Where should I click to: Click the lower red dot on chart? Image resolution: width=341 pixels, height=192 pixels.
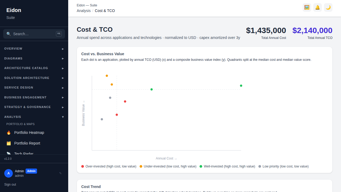point(117,115)
